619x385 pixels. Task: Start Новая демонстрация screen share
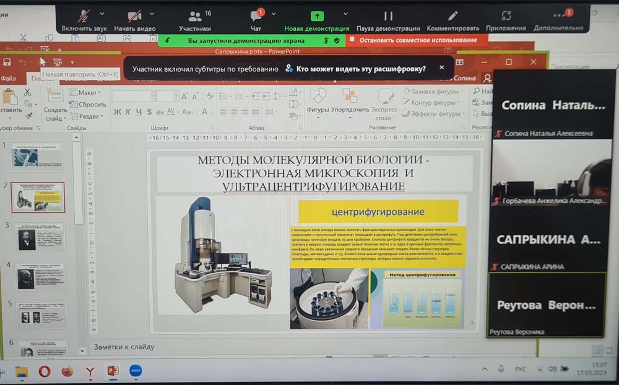pos(317,17)
